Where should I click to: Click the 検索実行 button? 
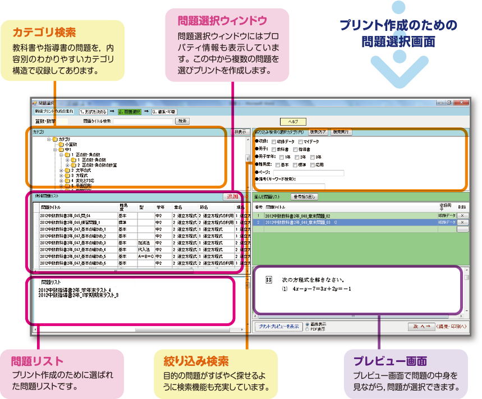(342, 132)
